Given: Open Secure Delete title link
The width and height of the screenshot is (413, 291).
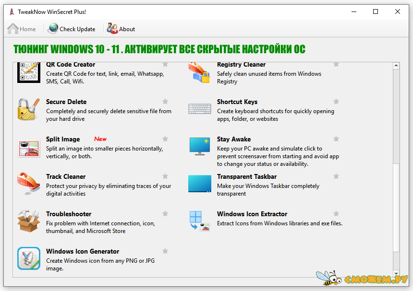Looking at the screenshot, I should (x=66, y=102).
